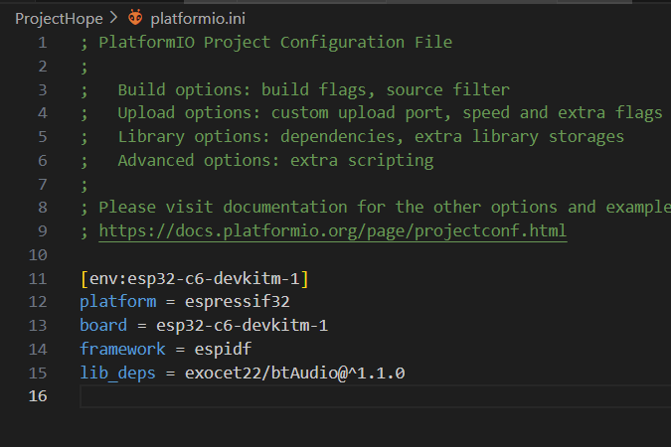This screenshot has height=447, width=671.
Task: Click line number 1 in the gutter
Action: [x=42, y=43]
